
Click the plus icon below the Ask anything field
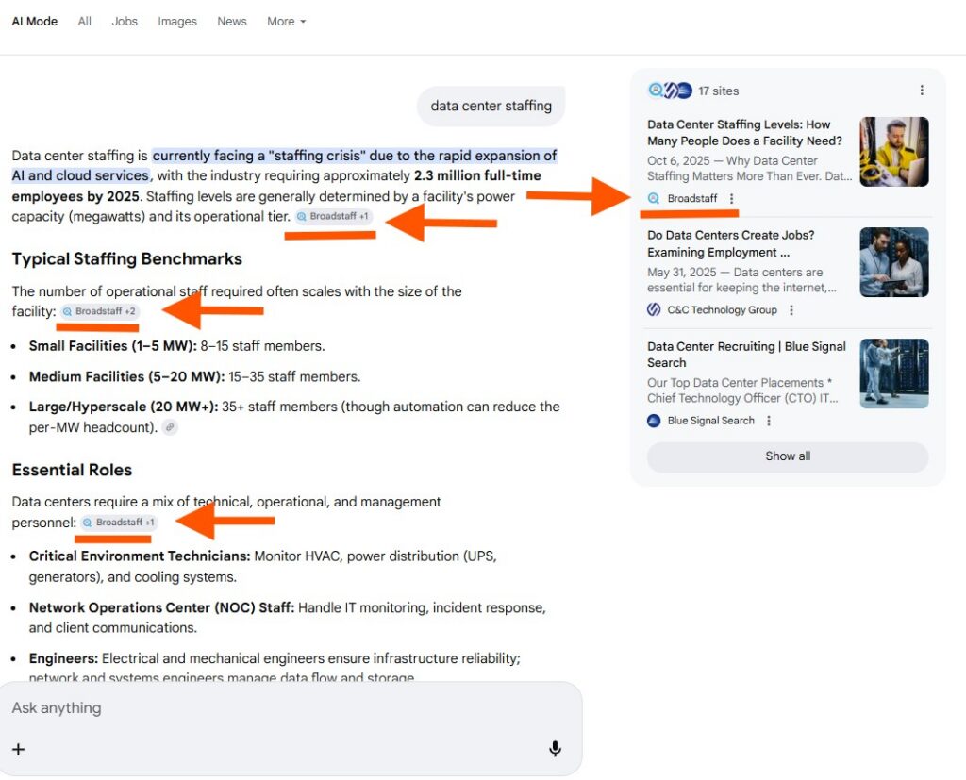pyautogui.click(x=18, y=748)
